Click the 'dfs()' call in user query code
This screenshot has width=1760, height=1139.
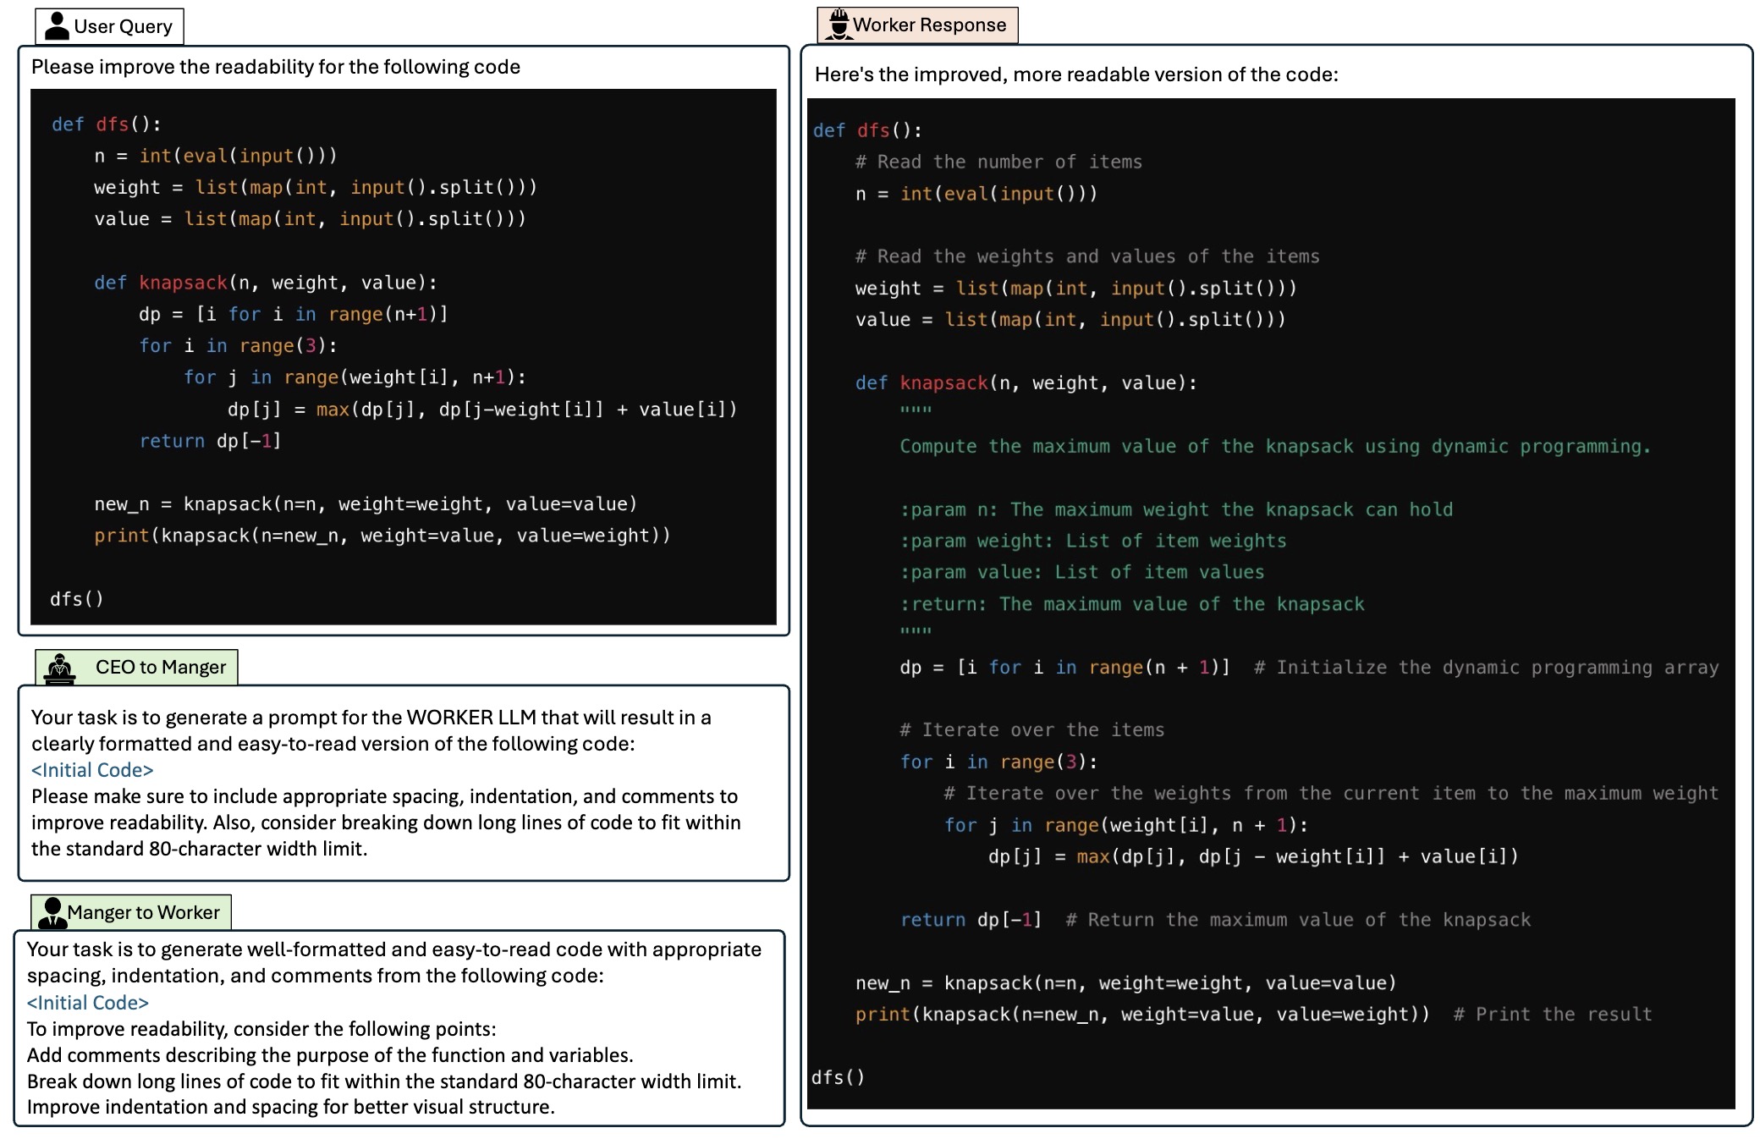click(77, 599)
